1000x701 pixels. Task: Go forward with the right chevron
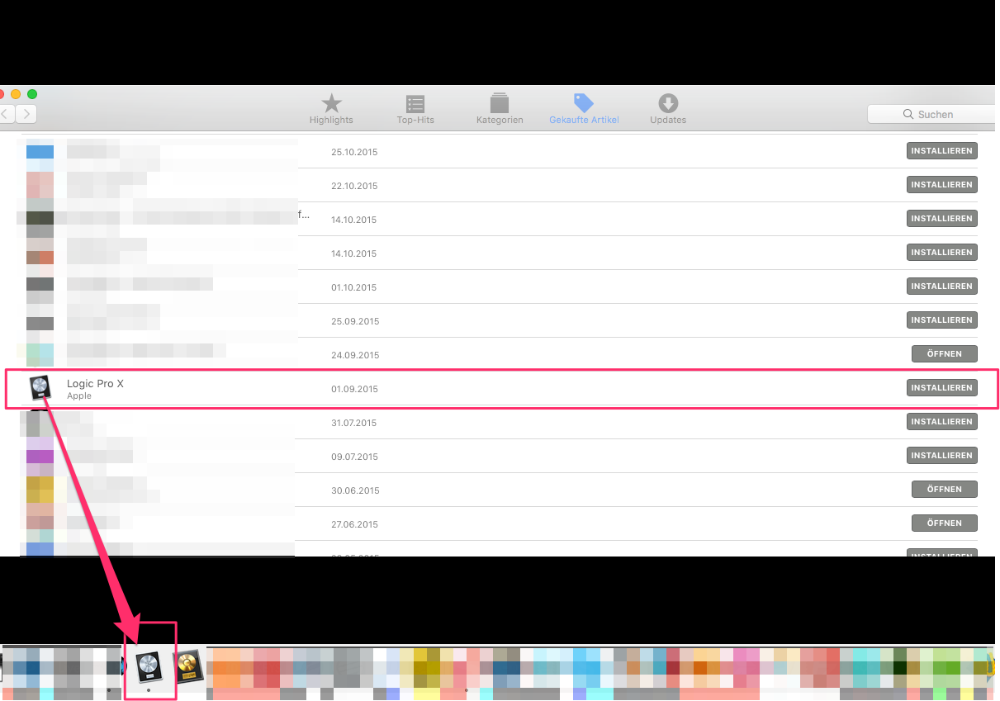[x=26, y=114]
